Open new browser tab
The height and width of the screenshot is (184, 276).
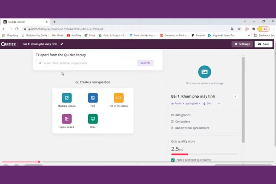pyautogui.click(x=55, y=22)
